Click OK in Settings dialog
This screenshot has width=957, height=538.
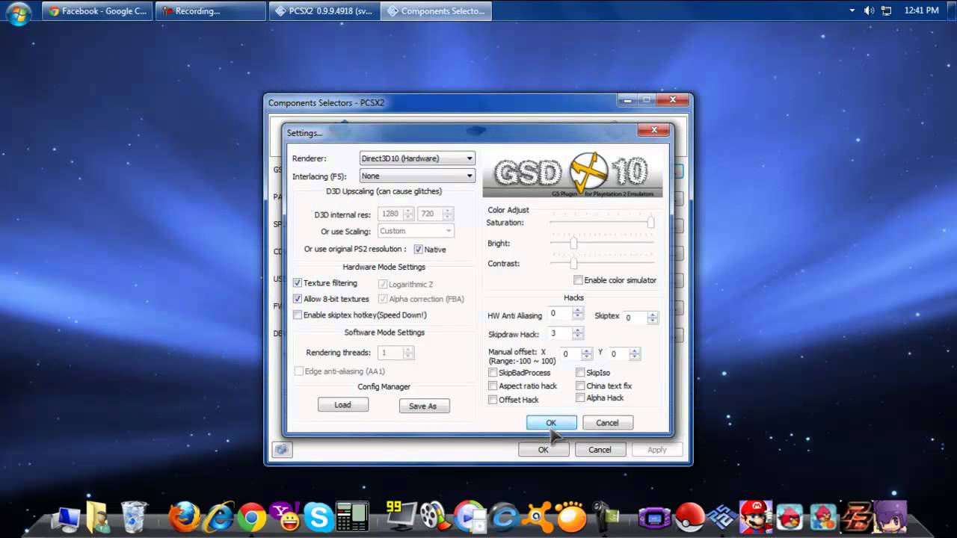551,423
